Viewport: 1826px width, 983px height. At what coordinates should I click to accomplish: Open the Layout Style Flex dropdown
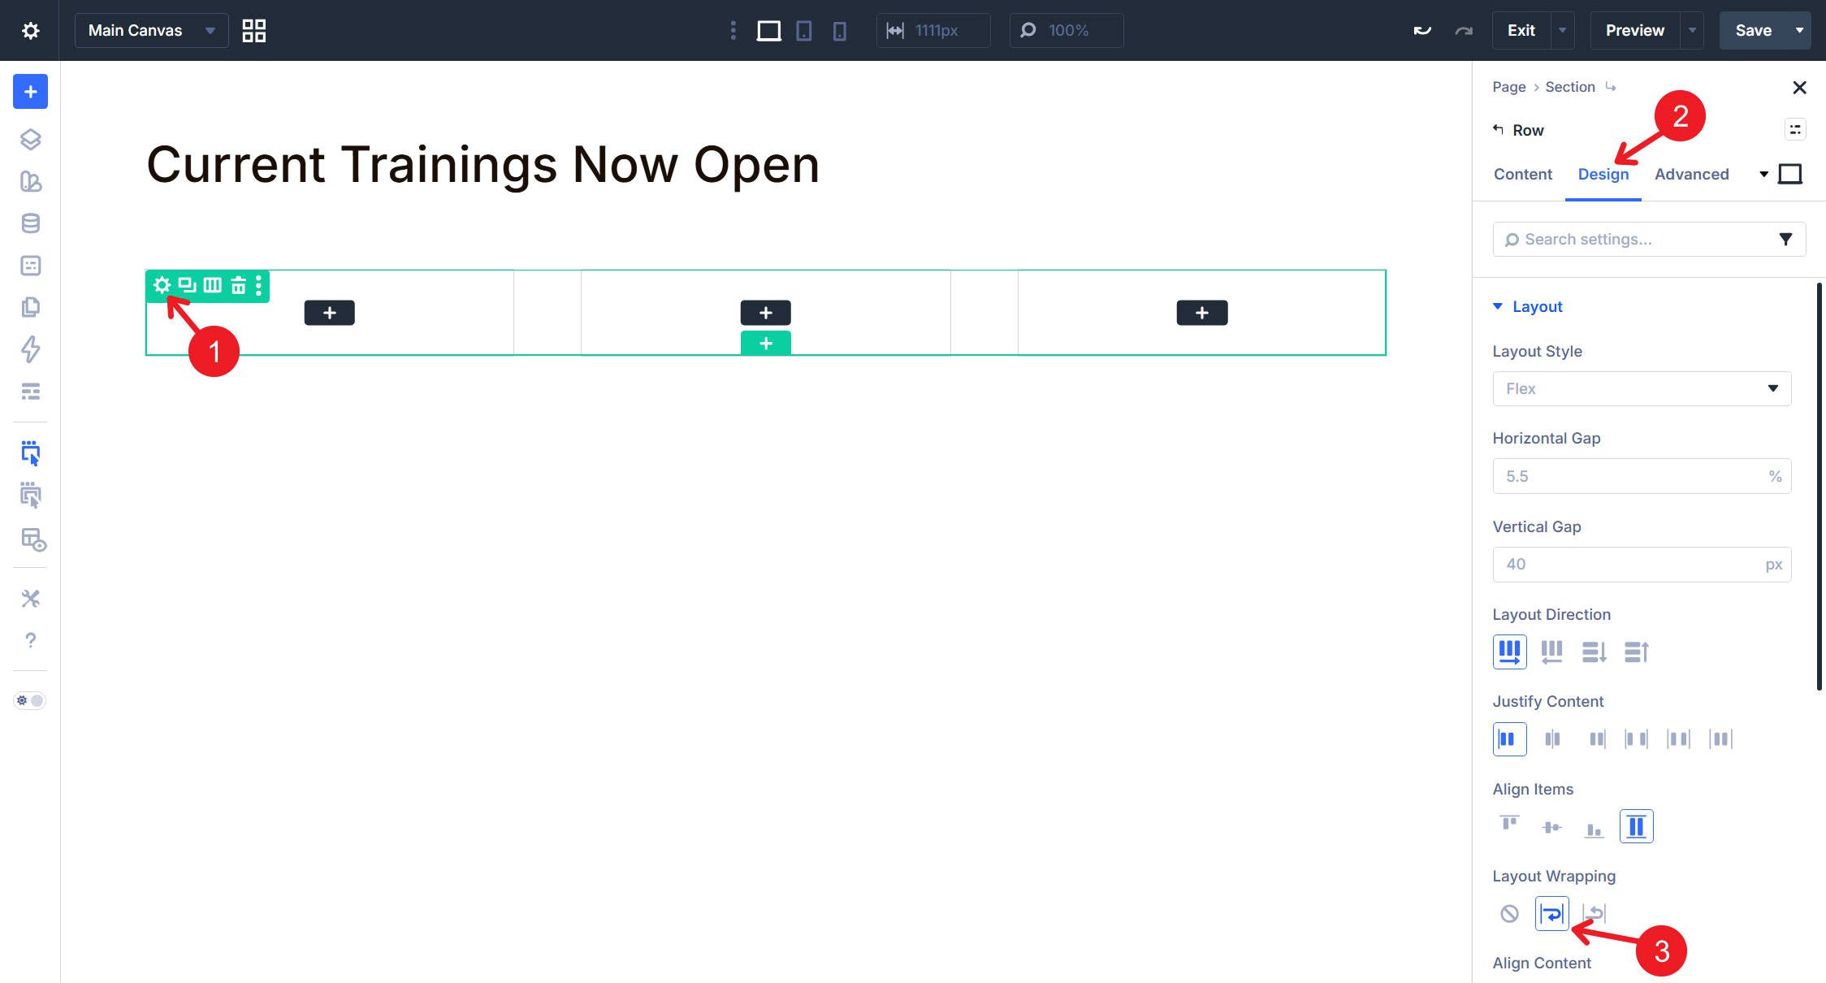(1641, 388)
